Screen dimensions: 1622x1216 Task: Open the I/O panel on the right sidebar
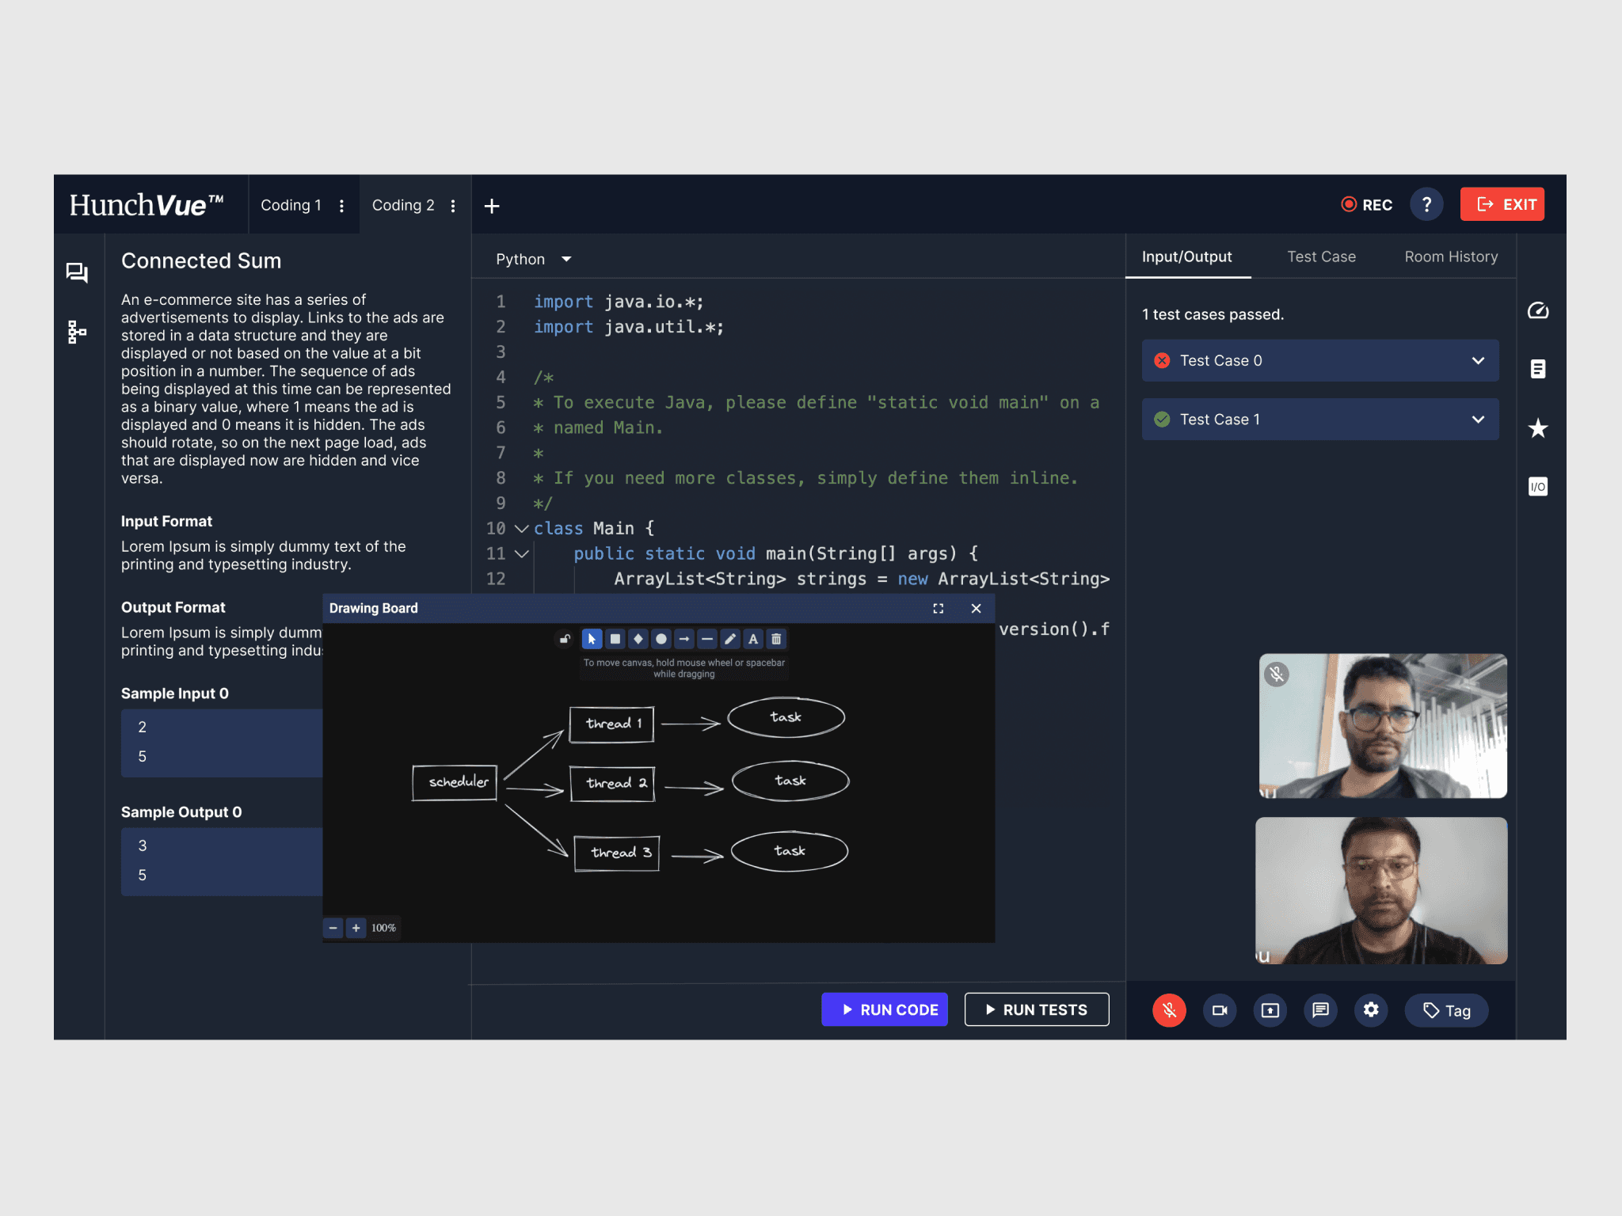[x=1537, y=486]
